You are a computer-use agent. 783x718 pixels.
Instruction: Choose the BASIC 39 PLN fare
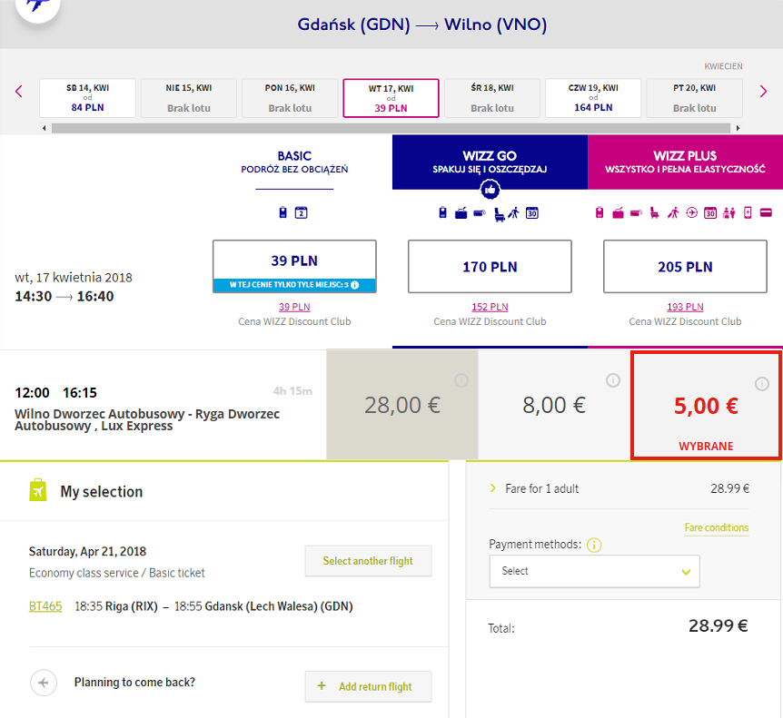tap(294, 267)
